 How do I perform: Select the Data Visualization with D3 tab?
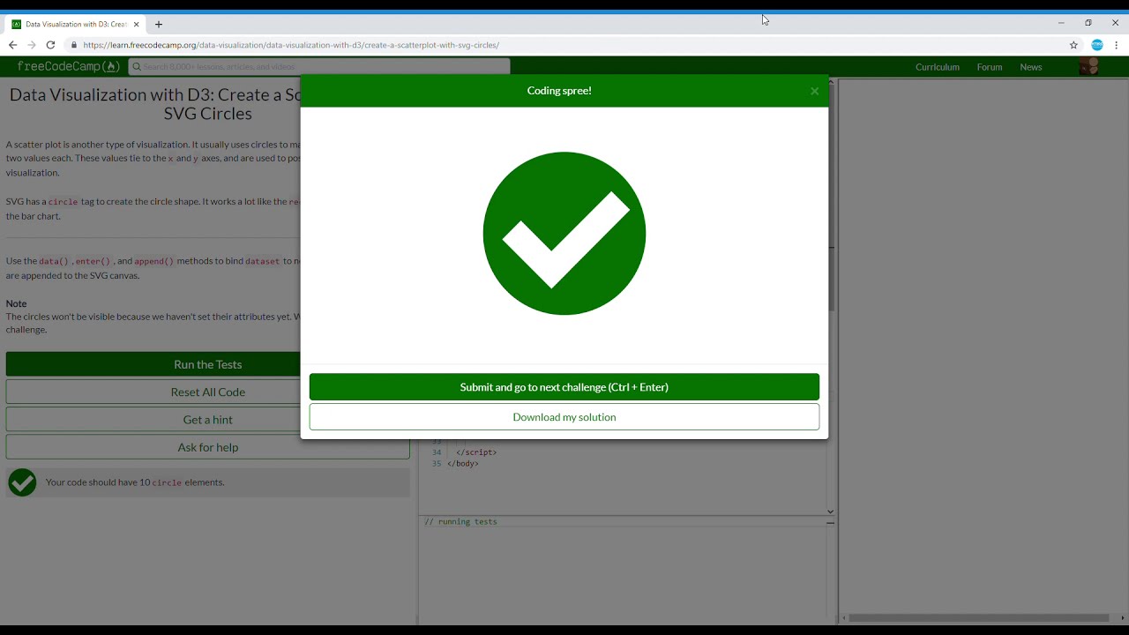(76, 25)
